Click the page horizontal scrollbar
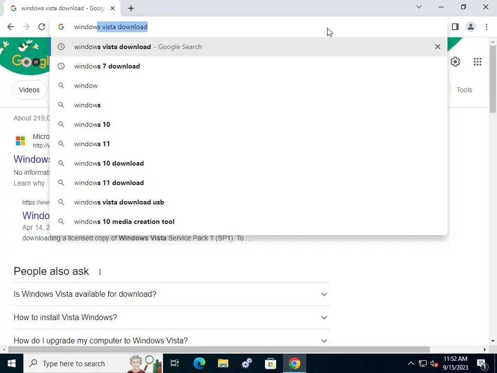 coord(219,350)
